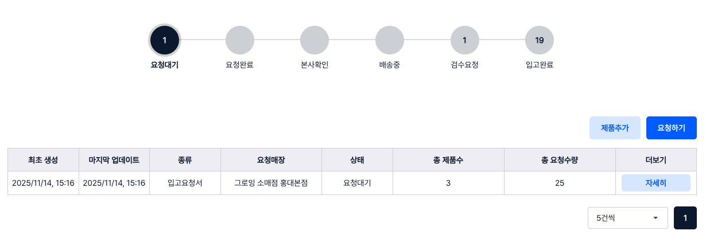This screenshot has height=246, width=706.
Task: Expand the 5건씩 page size dropdown
Action: click(627, 218)
